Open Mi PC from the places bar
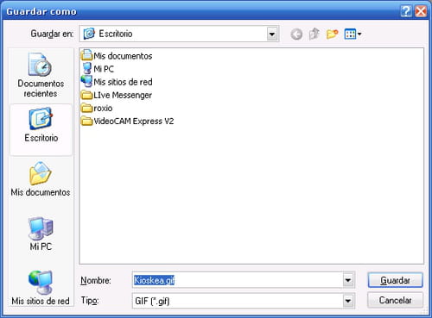The height and width of the screenshot is (318, 432). [41, 234]
